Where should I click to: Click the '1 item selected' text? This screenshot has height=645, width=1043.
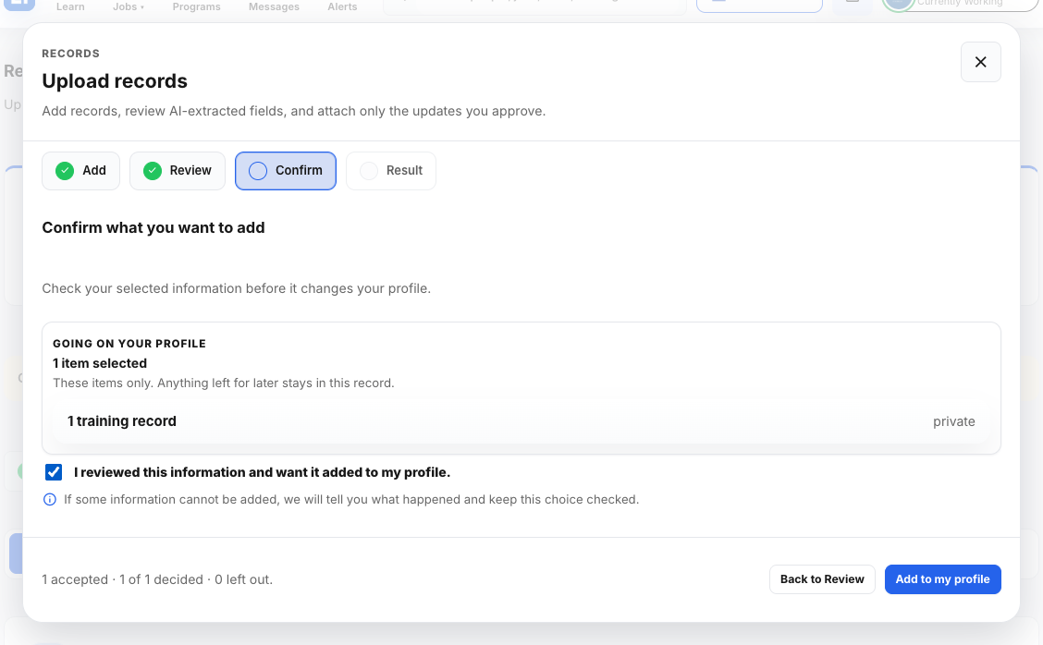coord(100,364)
